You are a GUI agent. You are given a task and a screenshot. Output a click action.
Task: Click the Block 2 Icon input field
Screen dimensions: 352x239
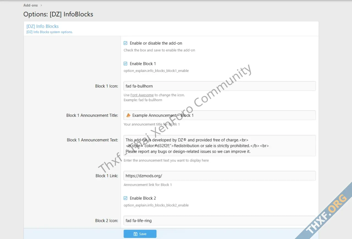pos(219,221)
